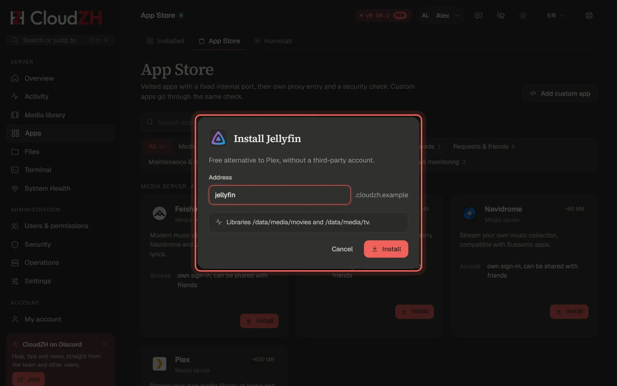
Task: Open the EN language dropdown
Action: (x=555, y=15)
